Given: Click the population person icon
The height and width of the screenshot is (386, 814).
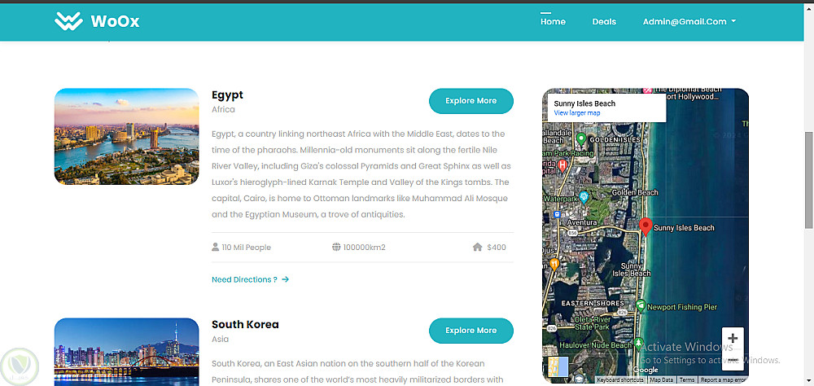Looking at the screenshot, I should click(216, 248).
